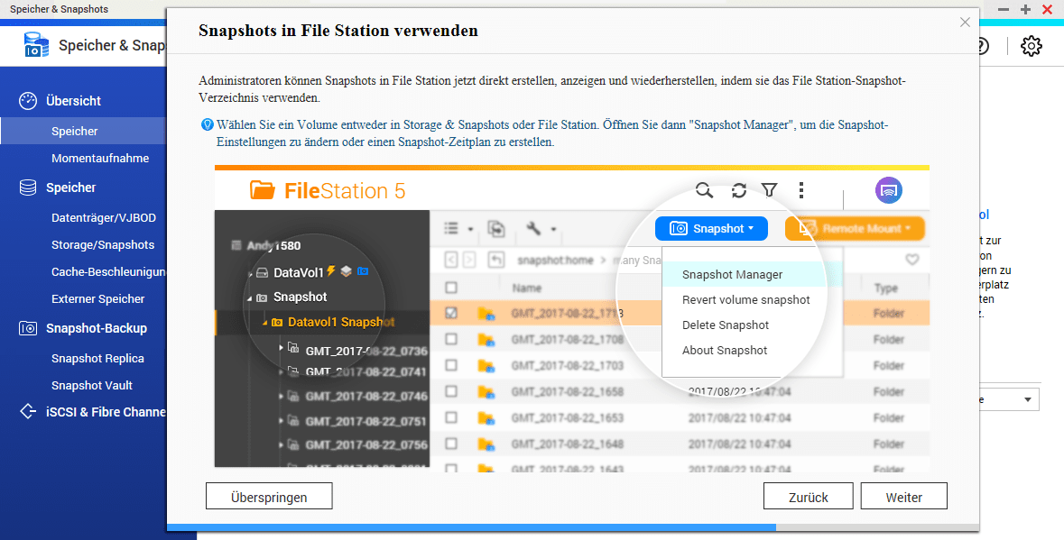Click the three-dot more icon in FileStation
The height and width of the screenshot is (540, 1064).
coord(801,190)
